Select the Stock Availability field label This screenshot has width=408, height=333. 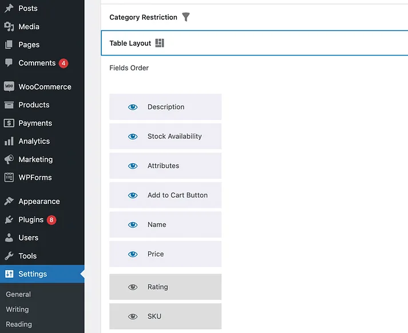(175, 137)
